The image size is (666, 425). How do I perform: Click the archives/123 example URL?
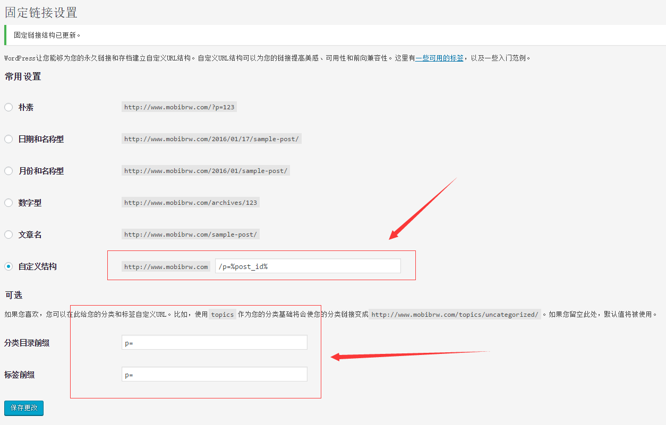click(x=190, y=203)
